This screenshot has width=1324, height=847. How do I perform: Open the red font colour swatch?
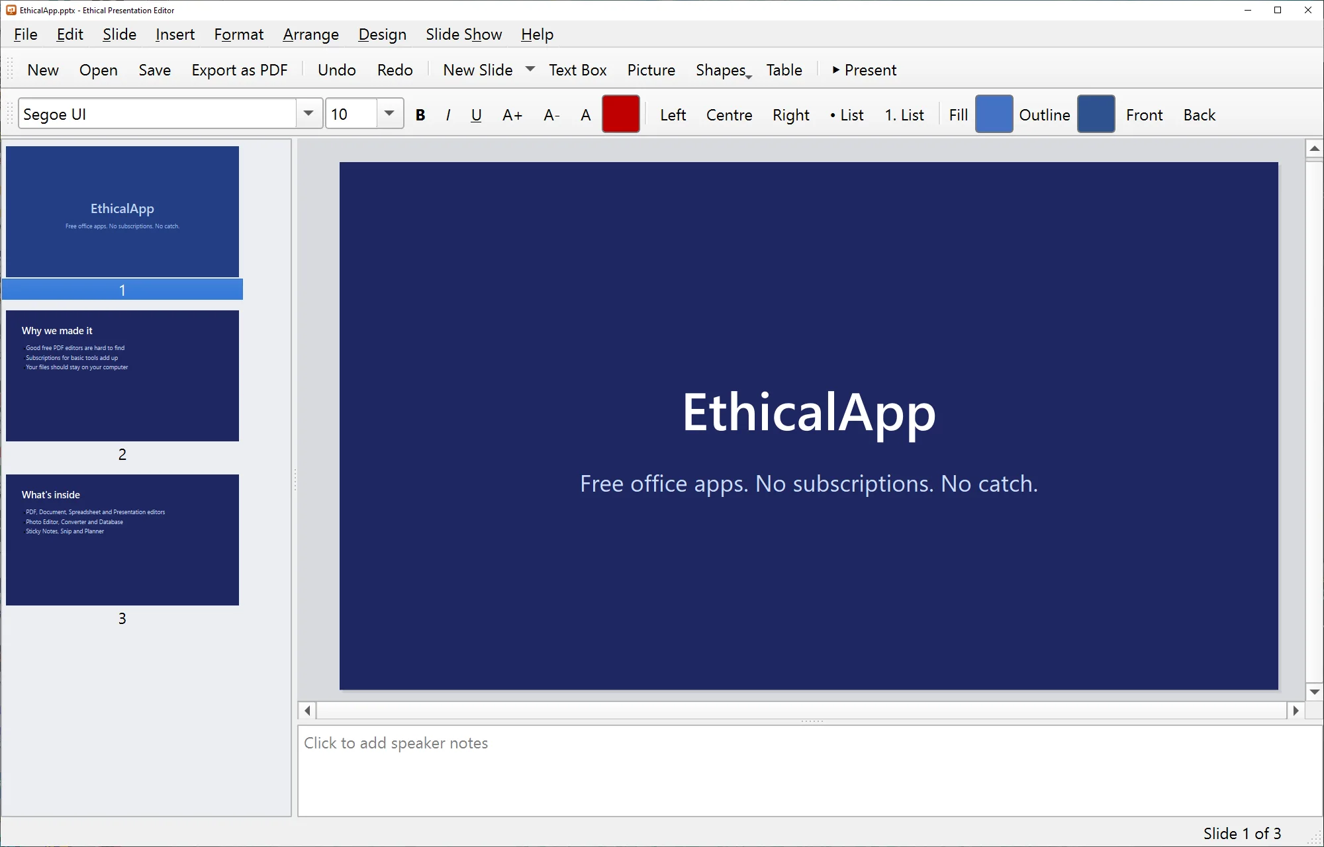coord(621,114)
